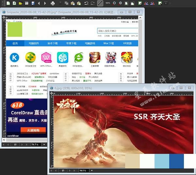Copy the selection with the toolbar copy icon
The image size is (196, 175).
click(66, 3)
